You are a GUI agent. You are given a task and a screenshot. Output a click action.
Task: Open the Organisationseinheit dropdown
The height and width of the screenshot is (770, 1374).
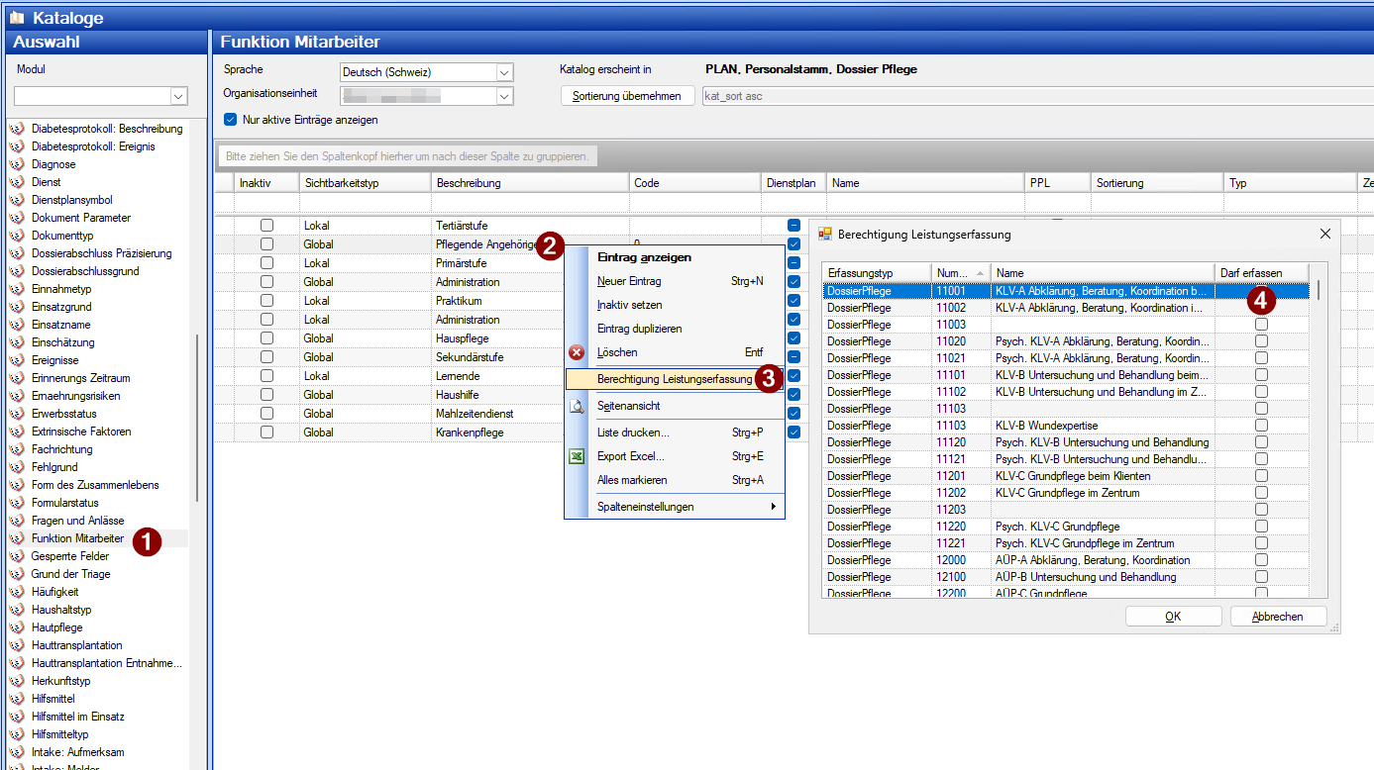[x=504, y=96]
